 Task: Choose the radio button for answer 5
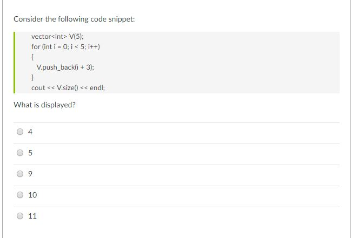click(x=20, y=153)
